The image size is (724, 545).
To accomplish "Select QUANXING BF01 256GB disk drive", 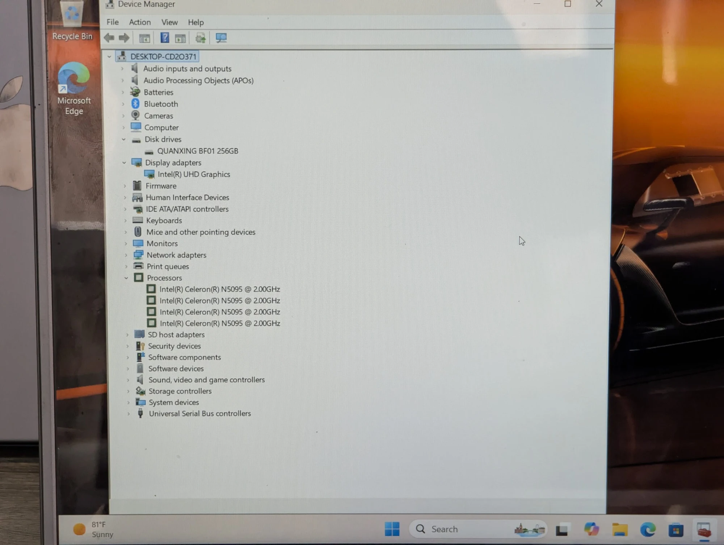I will 198,151.
